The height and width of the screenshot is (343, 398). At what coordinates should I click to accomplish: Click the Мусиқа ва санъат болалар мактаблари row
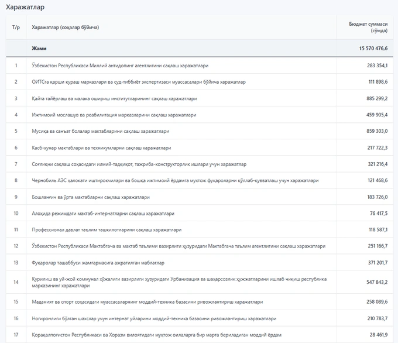[100, 132]
